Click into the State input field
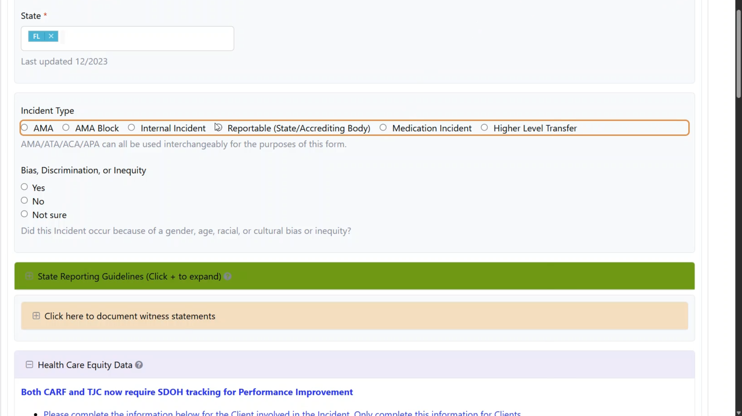The width and height of the screenshot is (742, 416). pyautogui.click(x=145, y=38)
